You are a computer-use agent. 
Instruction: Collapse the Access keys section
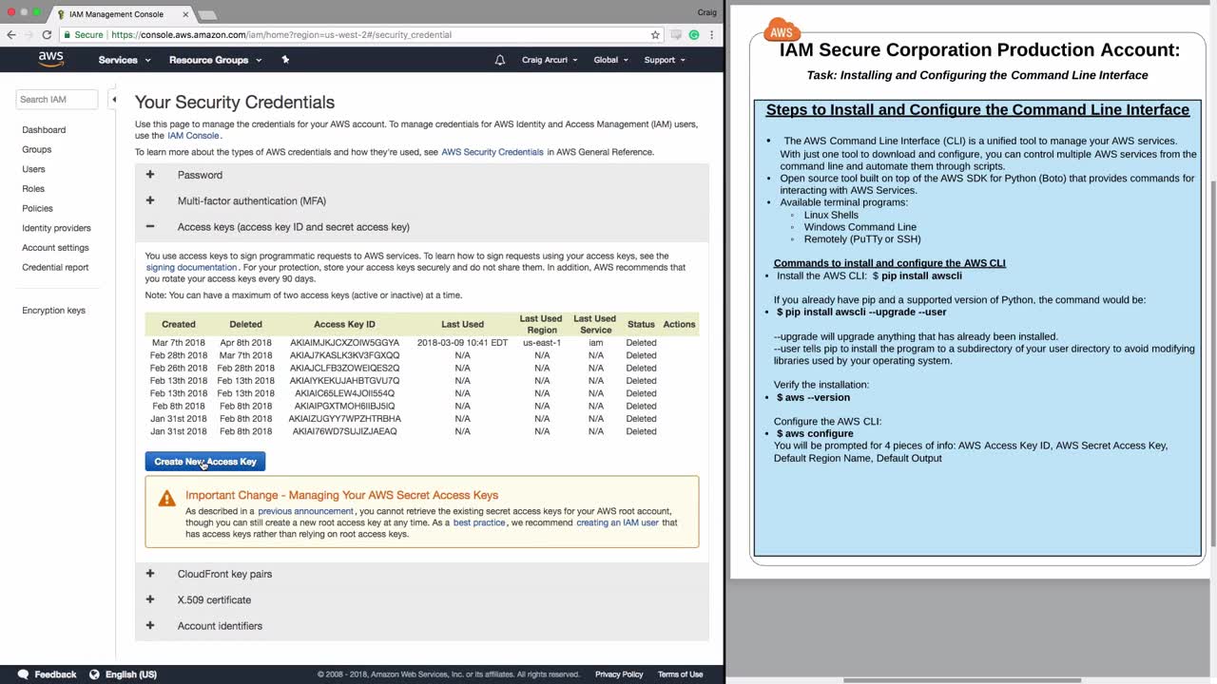click(x=422, y=227)
